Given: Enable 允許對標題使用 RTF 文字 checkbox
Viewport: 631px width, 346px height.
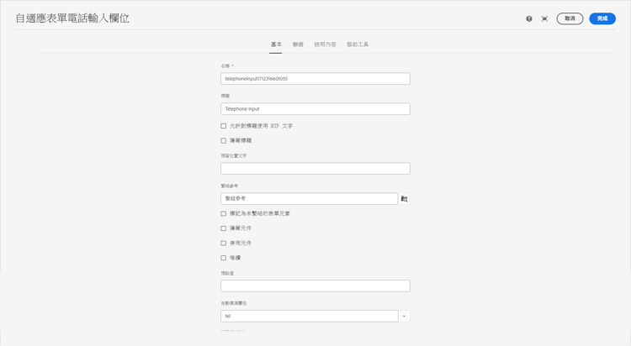Looking at the screenshot, I should click(x=223, y=126).
